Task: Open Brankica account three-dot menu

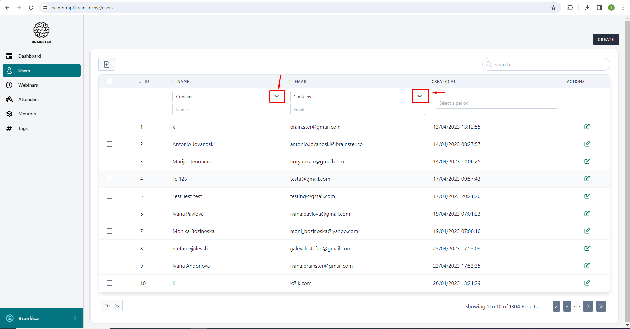Action: coord(75,318)
